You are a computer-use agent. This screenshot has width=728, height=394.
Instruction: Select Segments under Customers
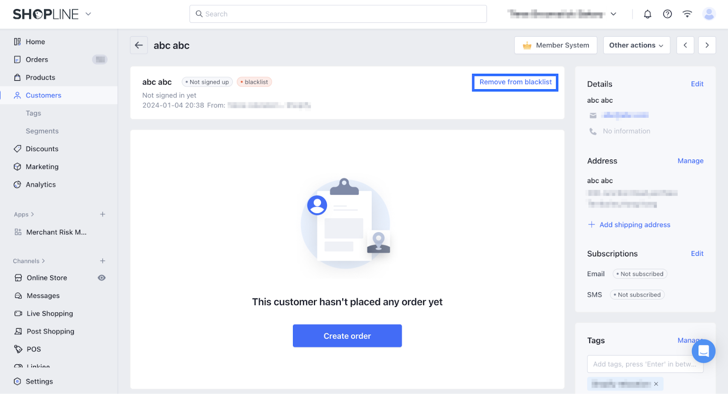(42, 131)
